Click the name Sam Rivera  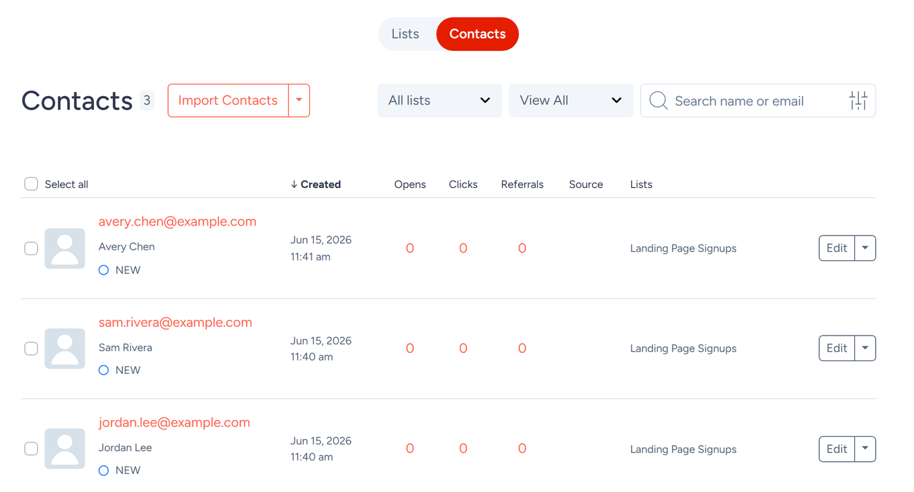(x=125, y=348)
